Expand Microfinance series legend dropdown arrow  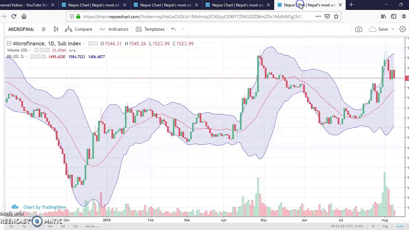pyautogui.click(x=84, y=44)
